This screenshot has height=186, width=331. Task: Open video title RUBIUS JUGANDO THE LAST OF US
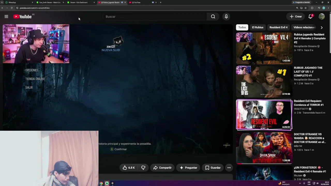308,72
